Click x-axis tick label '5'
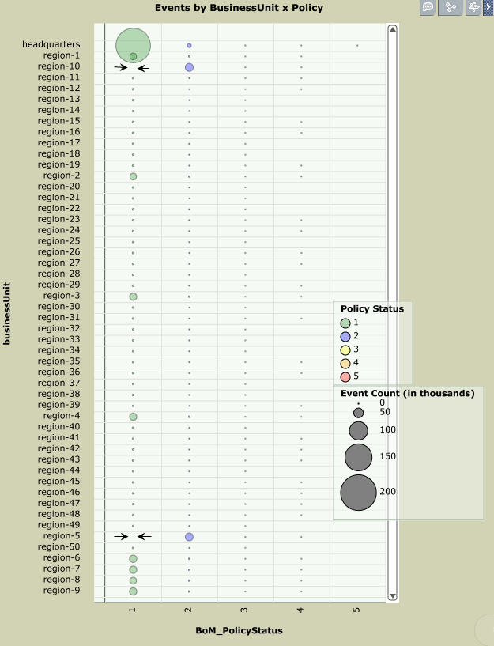The width and height of the screenshot is (494, 646). pyautogui.click(x=356, y=610)
